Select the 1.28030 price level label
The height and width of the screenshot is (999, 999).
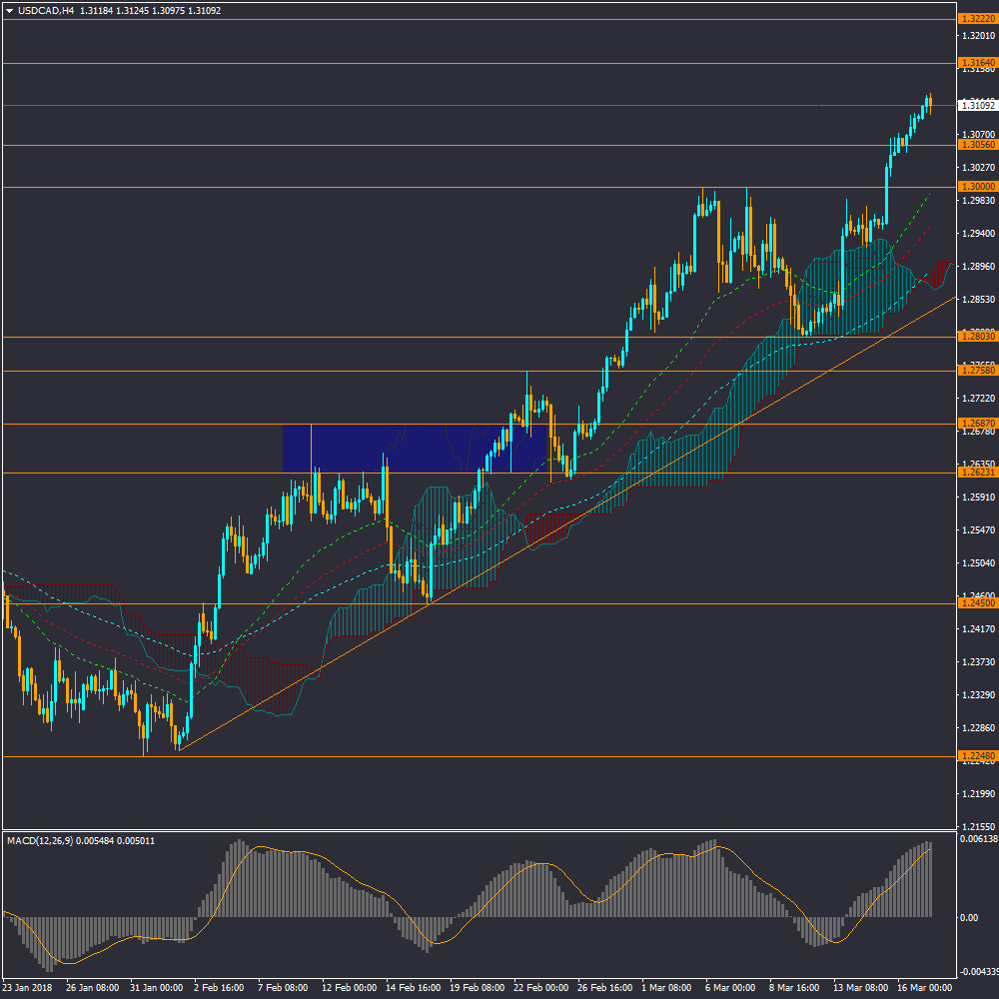tap(975, 336)
